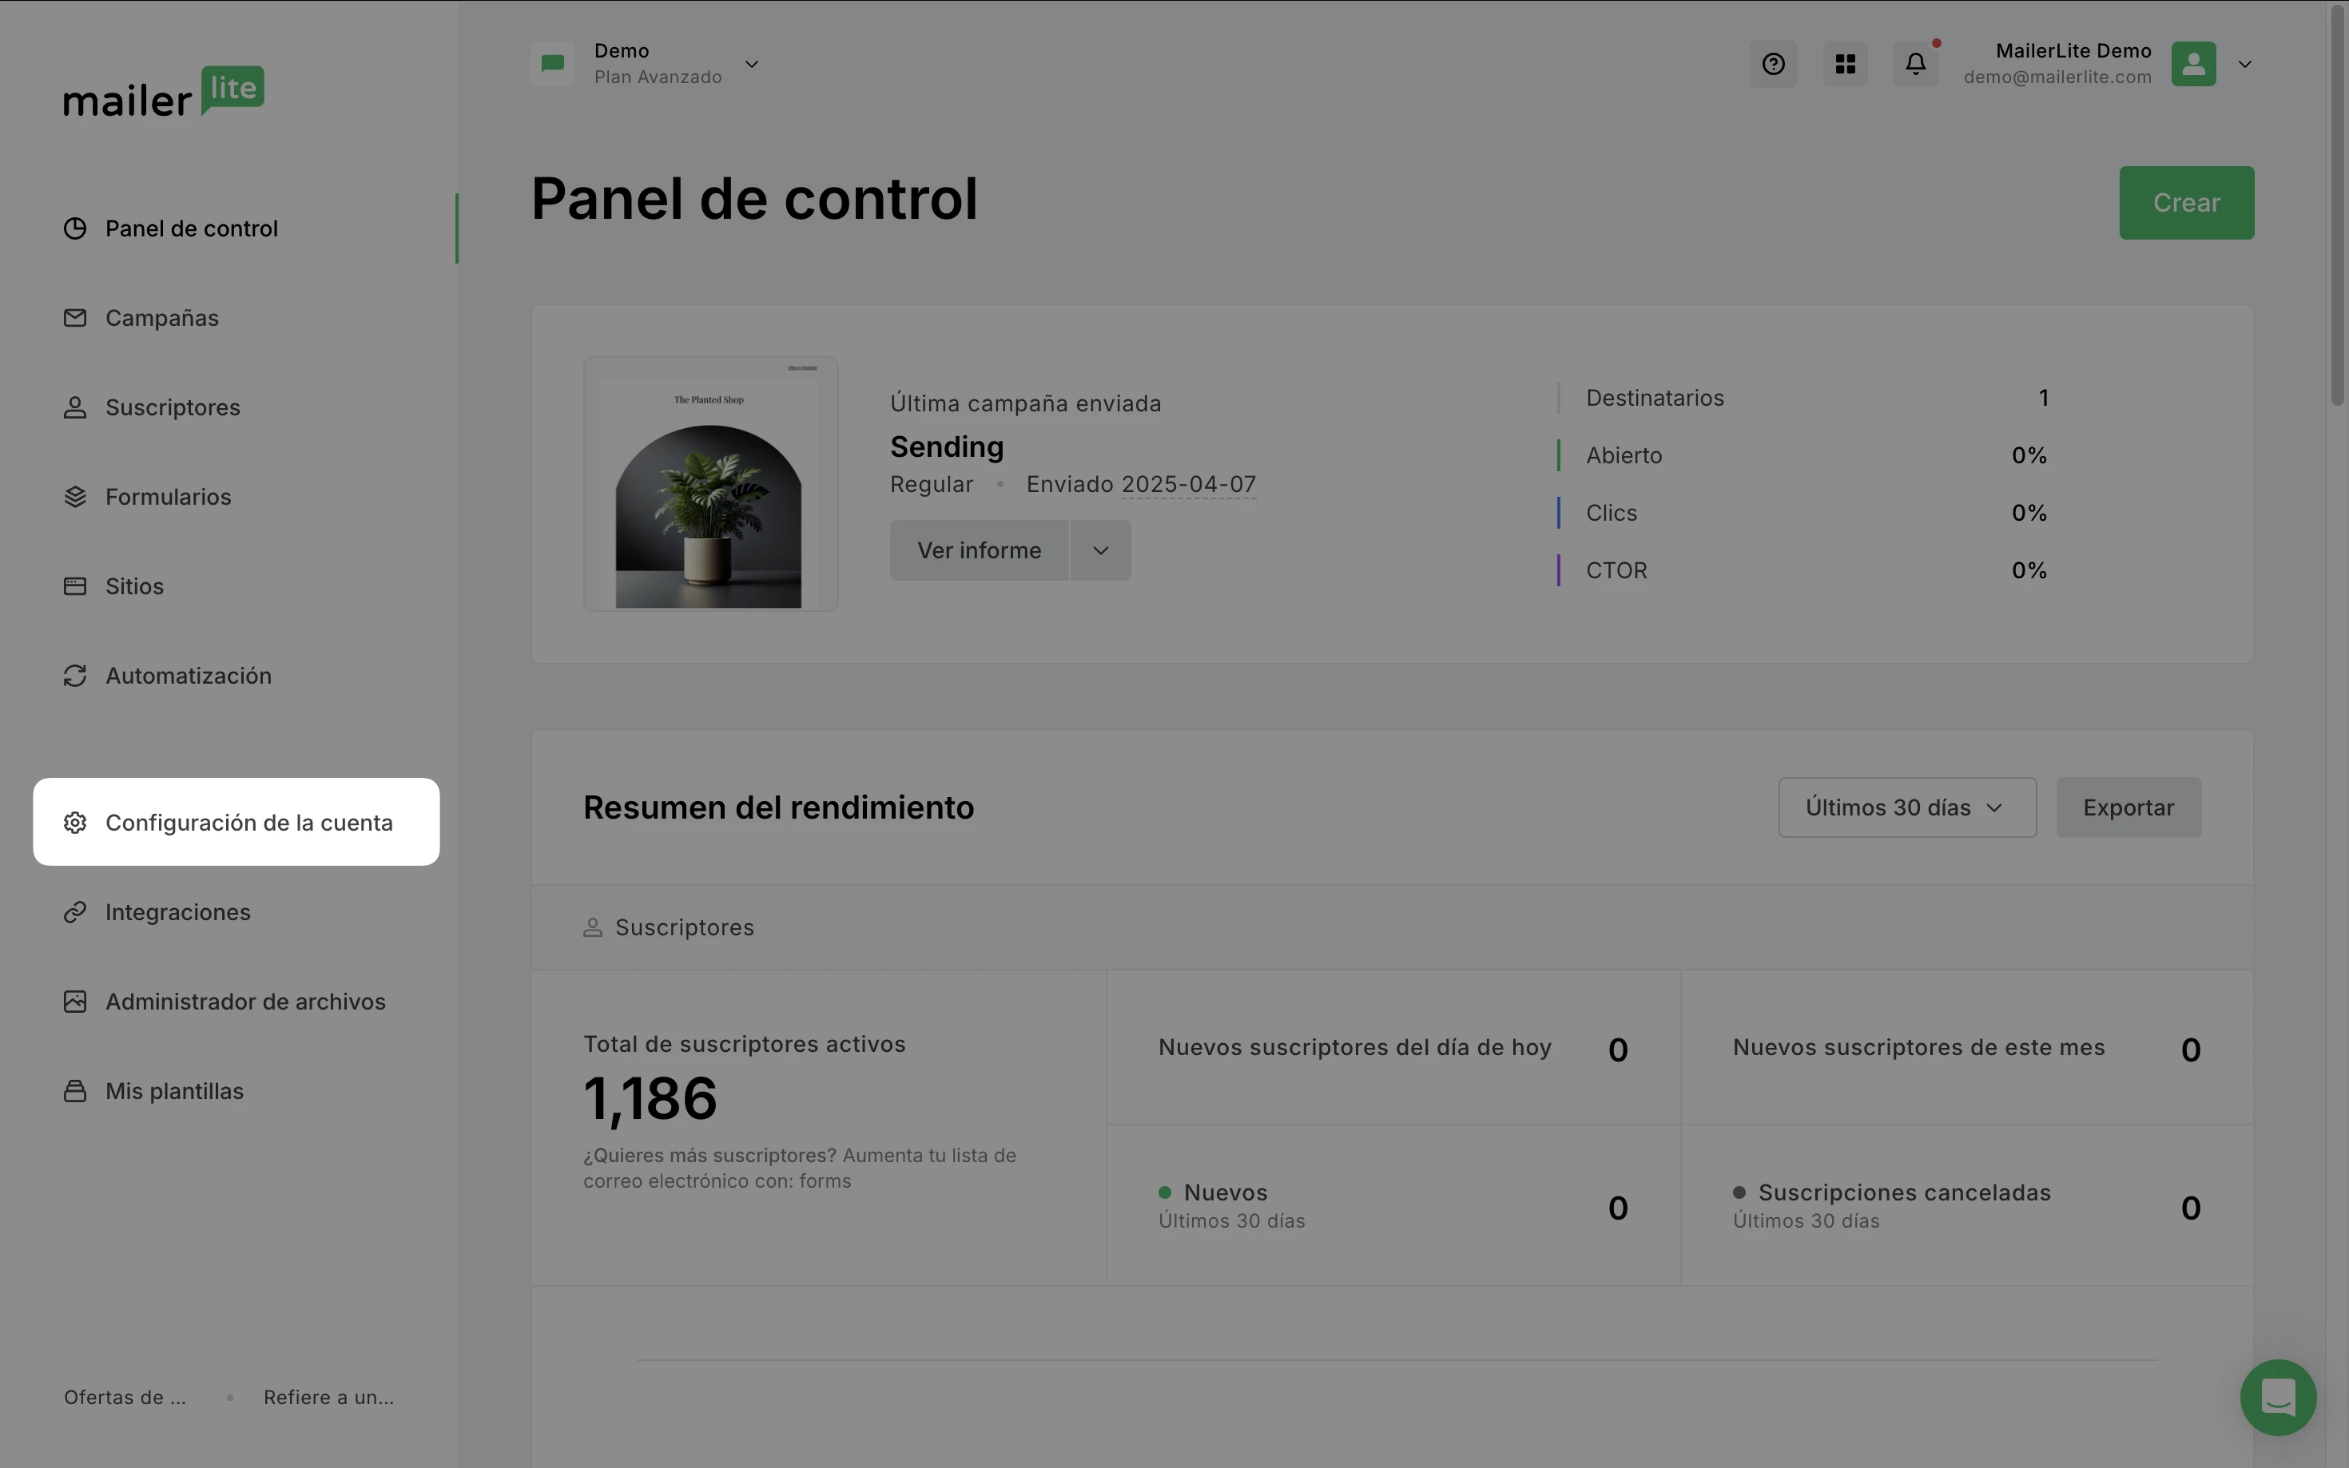Image resolution: width=2349 pixels, height=1468 pixels.
Task: Expand the user profile menu chevron
Action: 2244,64
